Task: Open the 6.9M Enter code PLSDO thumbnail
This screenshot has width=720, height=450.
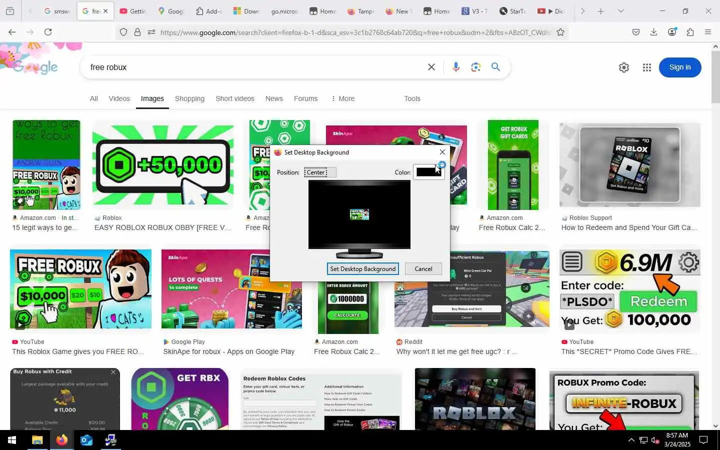Action: 630,290
